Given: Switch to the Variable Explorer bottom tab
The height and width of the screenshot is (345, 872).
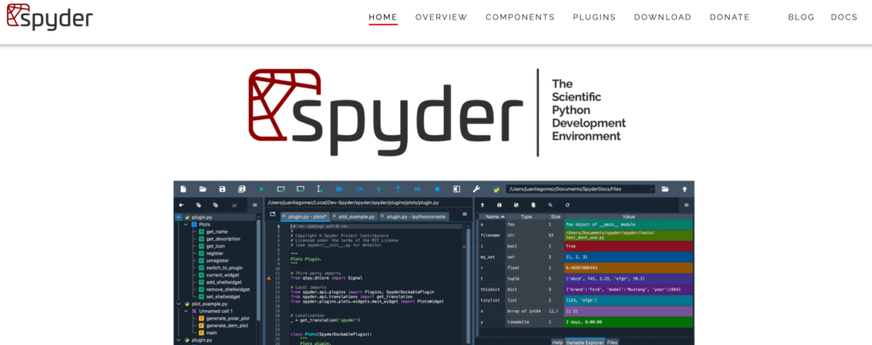Looking at the screenshot, I should pos(585,342).
